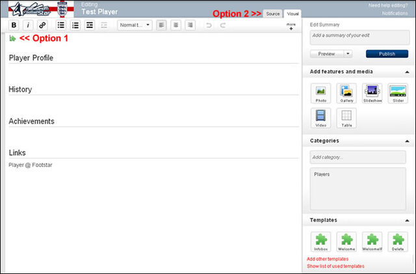Image resolution: width=416 pixels, height=274 pixels.
Task: Increase indent of paragraph
Action: (x=90, y=25)
